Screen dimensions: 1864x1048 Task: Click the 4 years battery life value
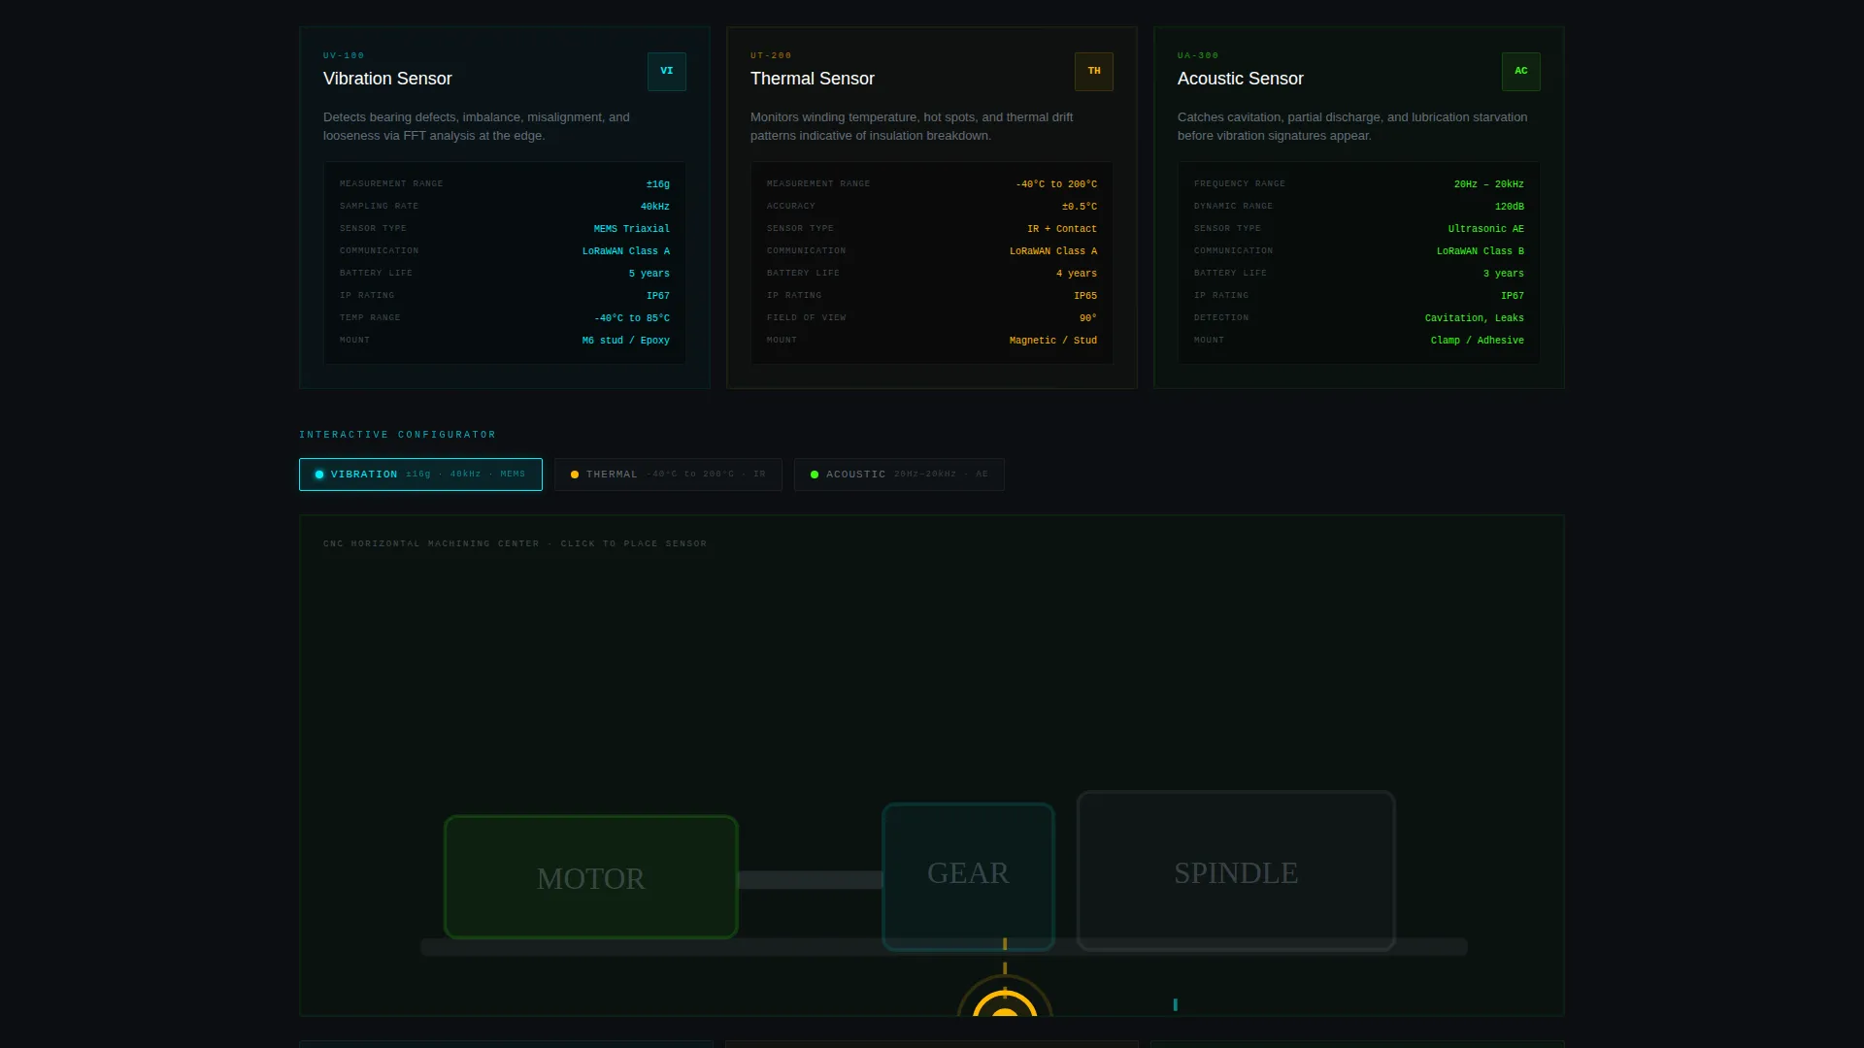1077,274
